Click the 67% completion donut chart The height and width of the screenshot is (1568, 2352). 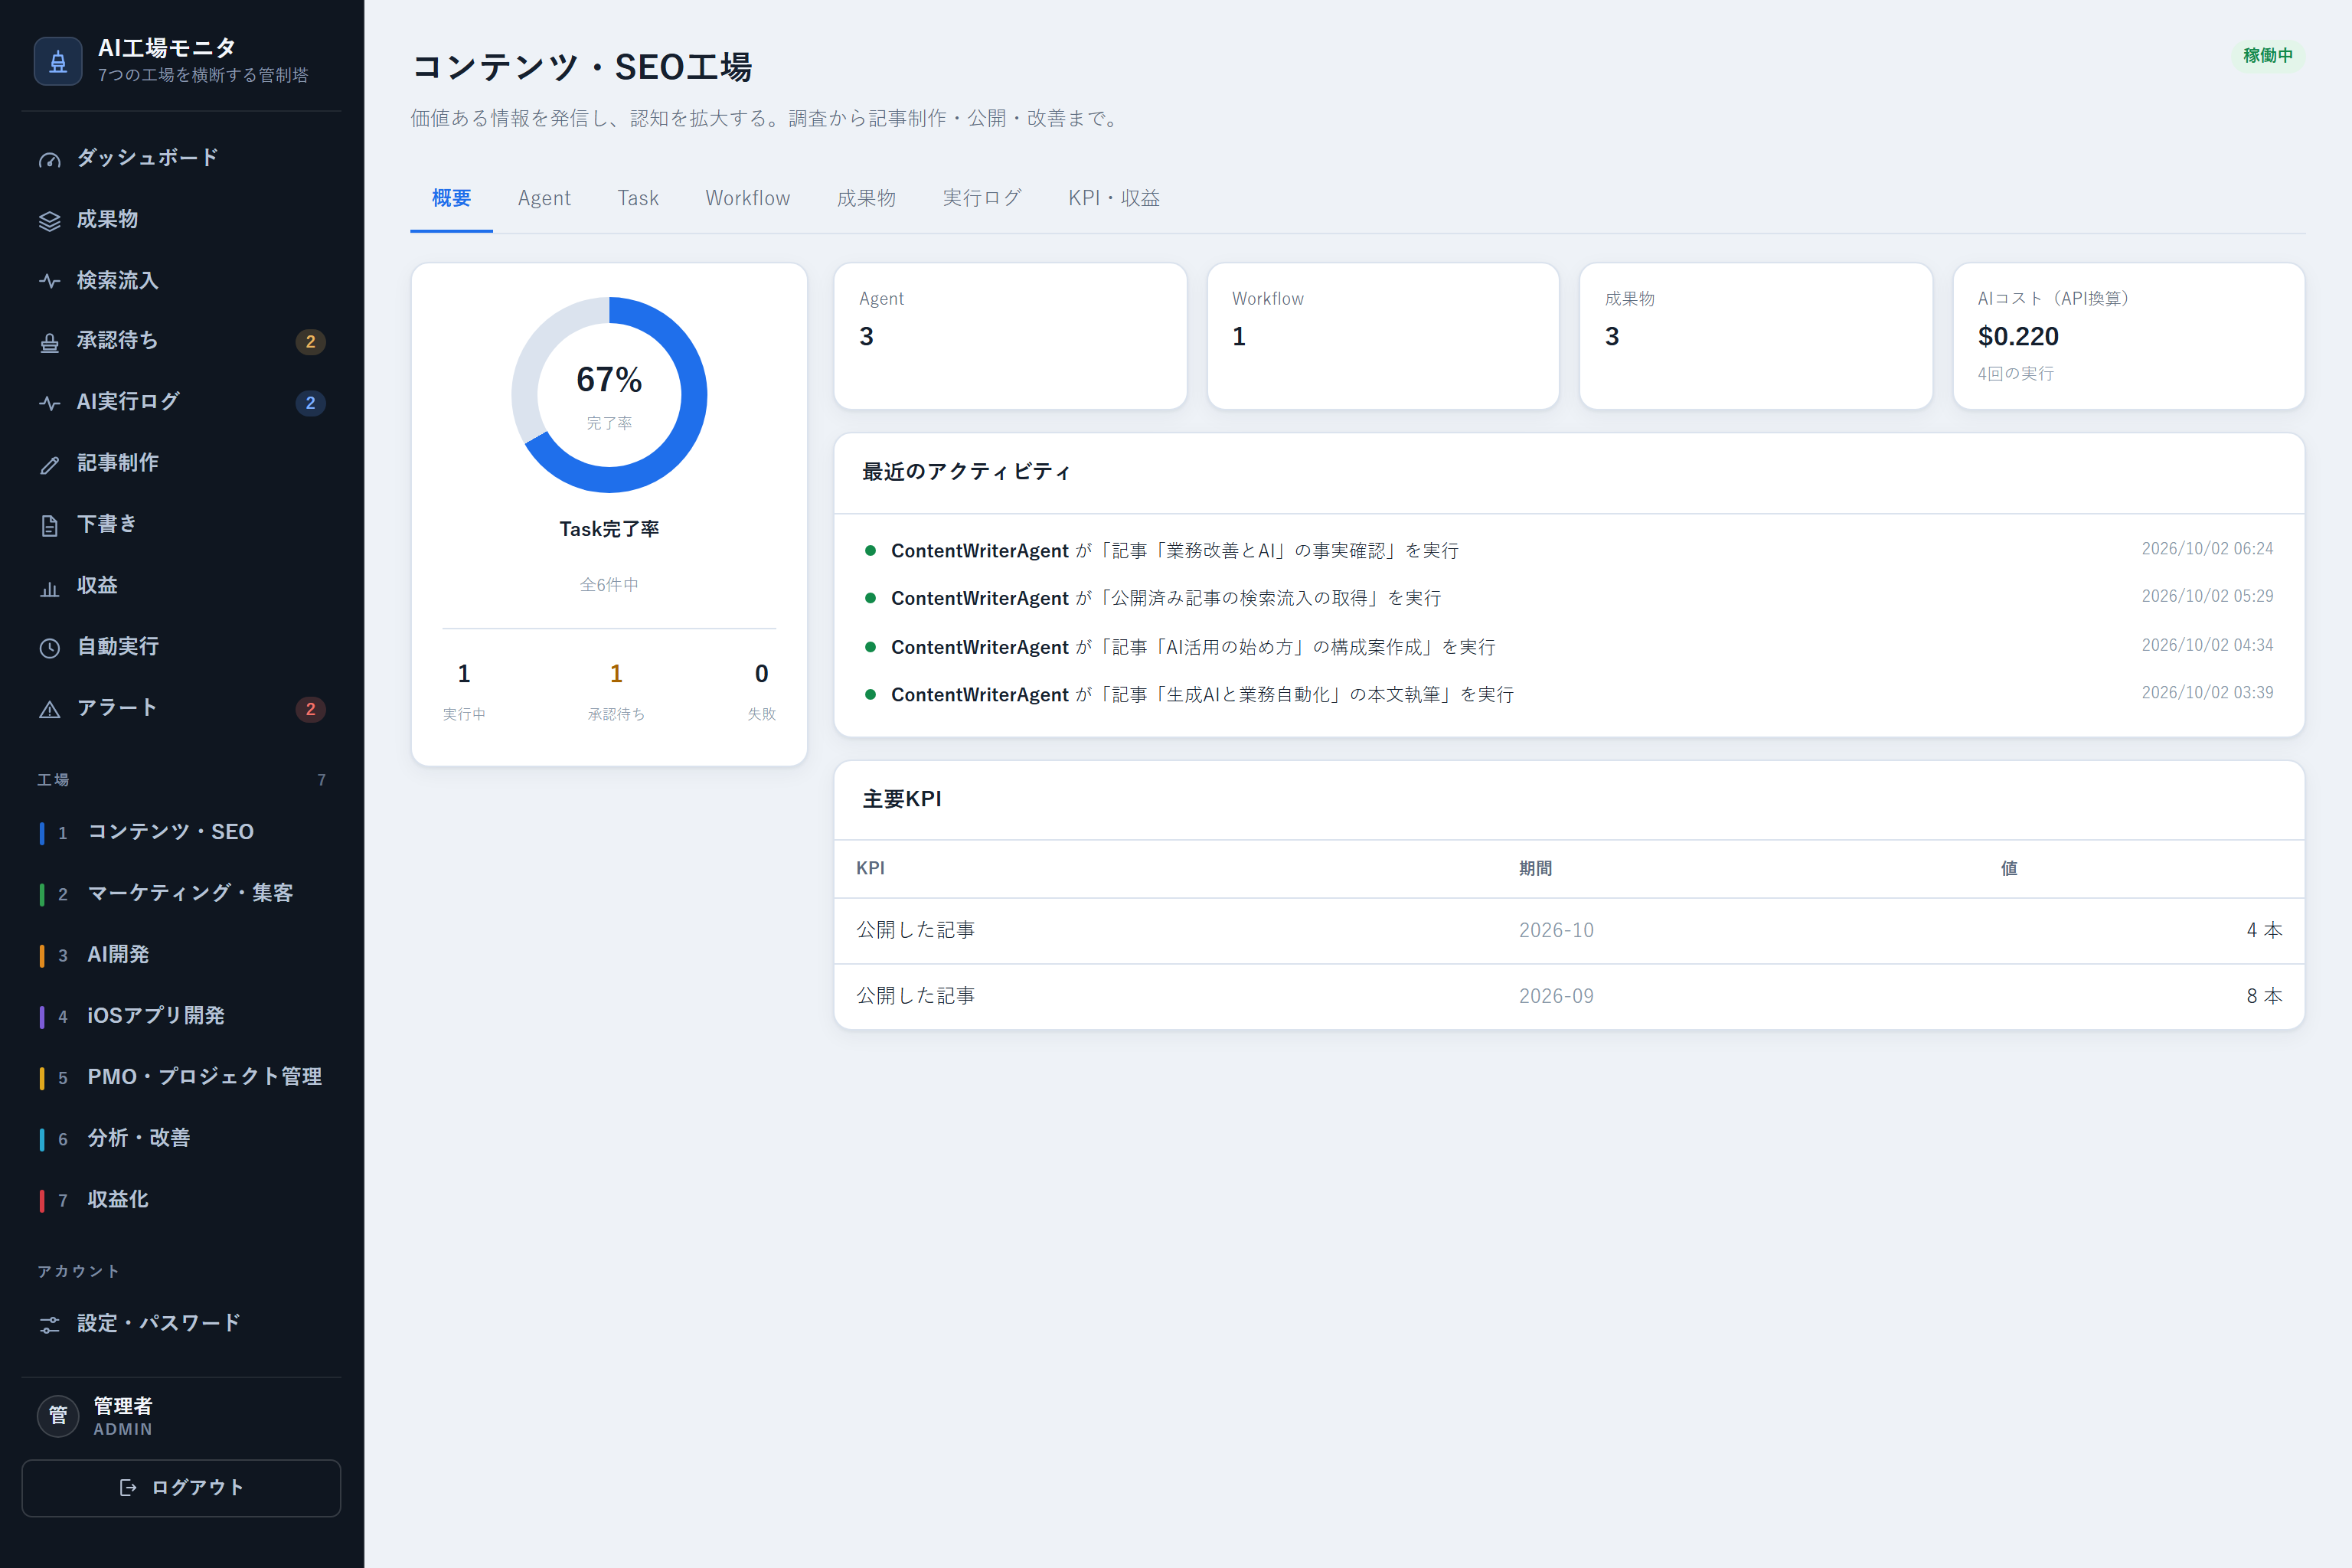609,395
